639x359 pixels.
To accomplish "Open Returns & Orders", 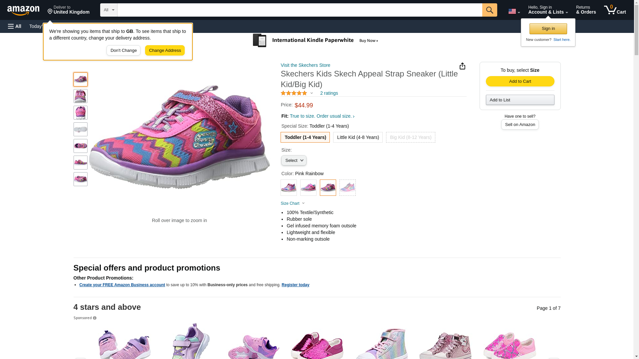I will click(586, 10).
